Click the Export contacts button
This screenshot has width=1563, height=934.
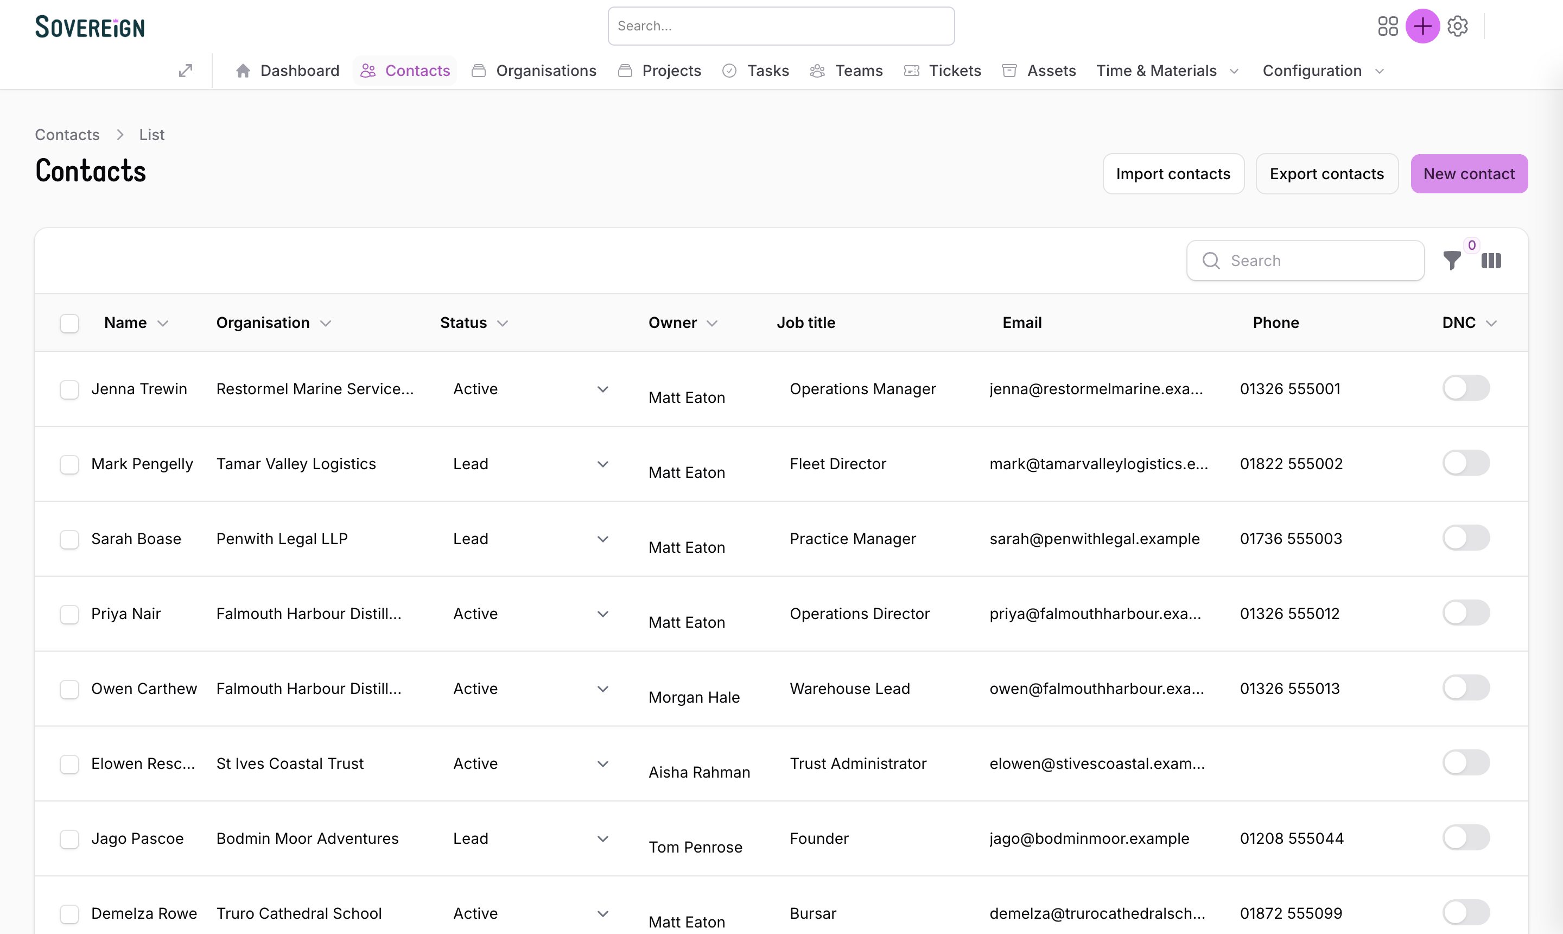click(1326, 174)
